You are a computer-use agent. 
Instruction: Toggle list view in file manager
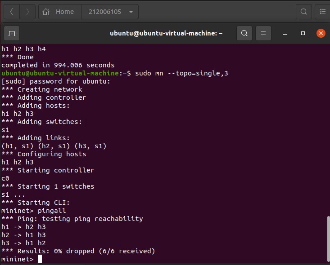click(x=322, y=12)
